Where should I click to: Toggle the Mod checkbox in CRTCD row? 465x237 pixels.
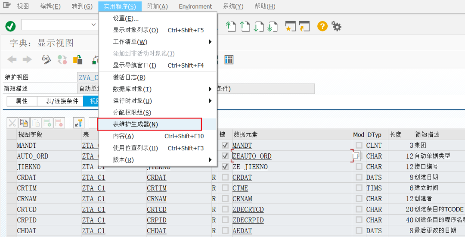coord(359,209)
